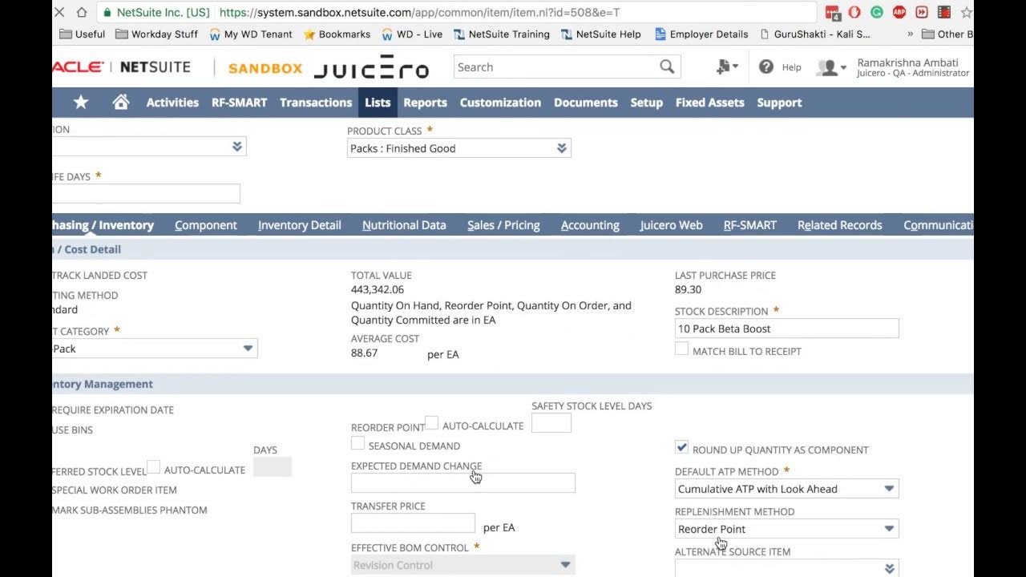Screen dimensions: 1026x577
Task: Enable Match Bill to Receipt checkbox
Action: [681, 349]
